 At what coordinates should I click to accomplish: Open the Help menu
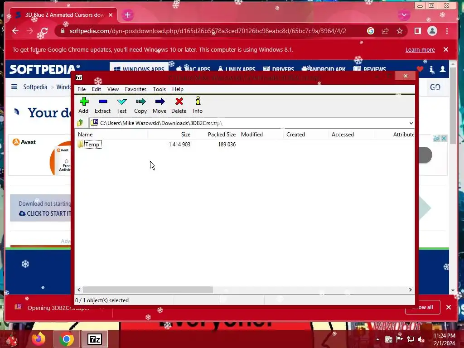click(x=178, y=89)
